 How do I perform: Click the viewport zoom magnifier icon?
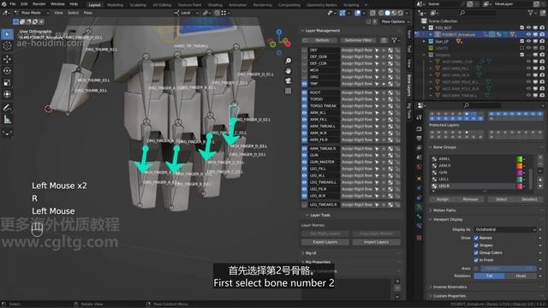288,61
